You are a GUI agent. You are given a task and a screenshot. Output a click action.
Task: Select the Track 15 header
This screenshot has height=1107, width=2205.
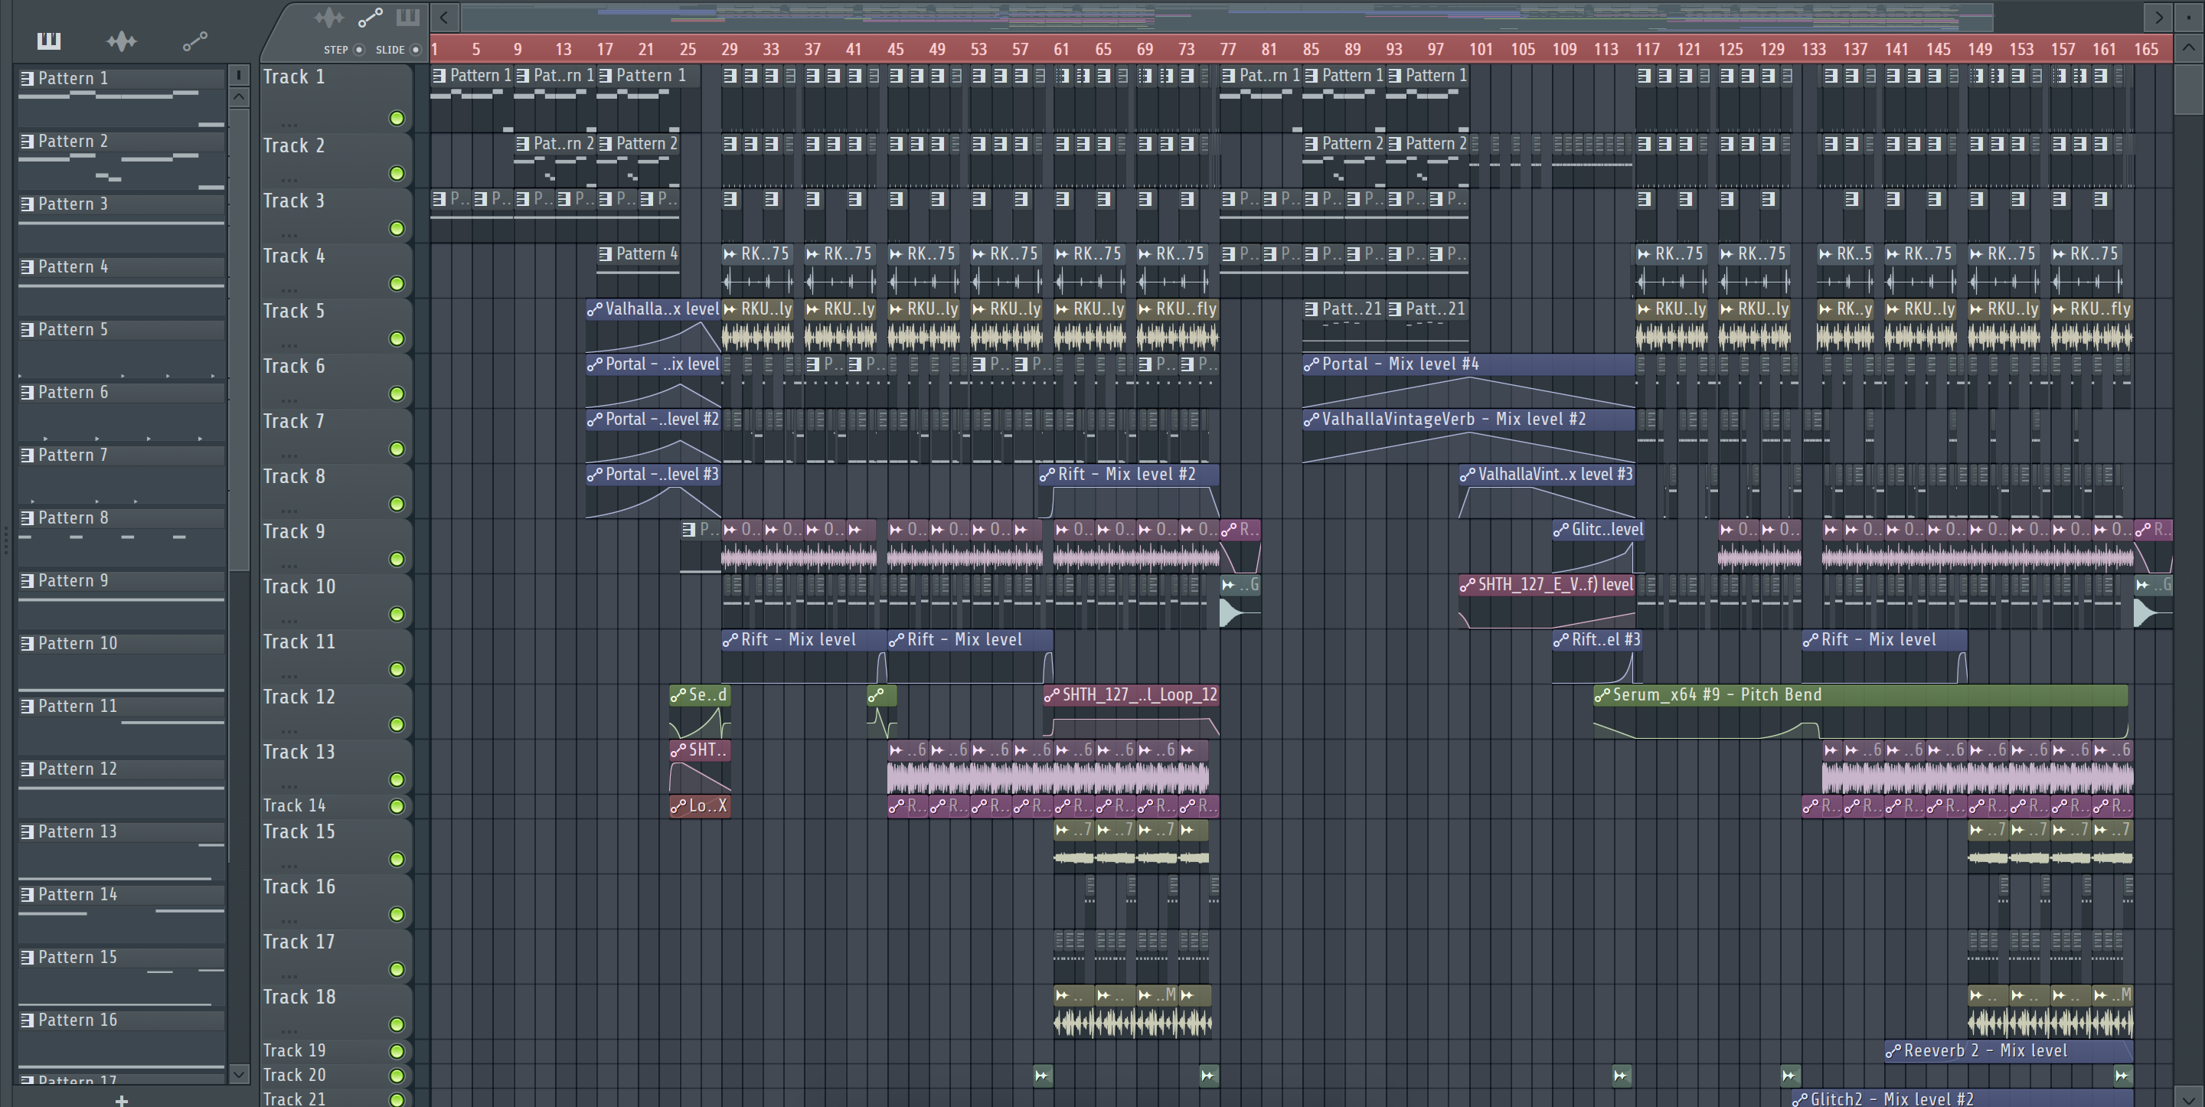pos(335,846)
